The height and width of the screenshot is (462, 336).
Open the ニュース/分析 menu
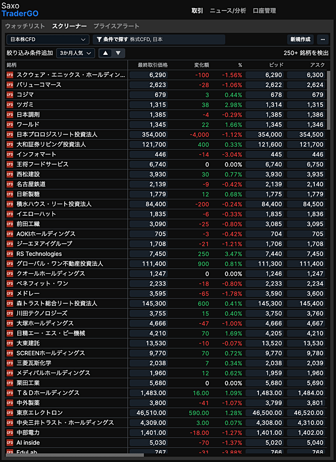coord(228,11)
